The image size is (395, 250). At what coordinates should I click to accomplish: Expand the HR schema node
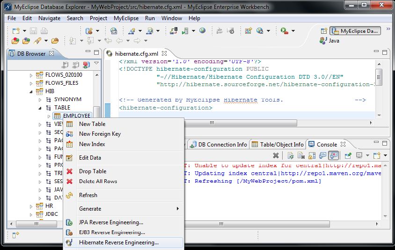coord(31,206)
